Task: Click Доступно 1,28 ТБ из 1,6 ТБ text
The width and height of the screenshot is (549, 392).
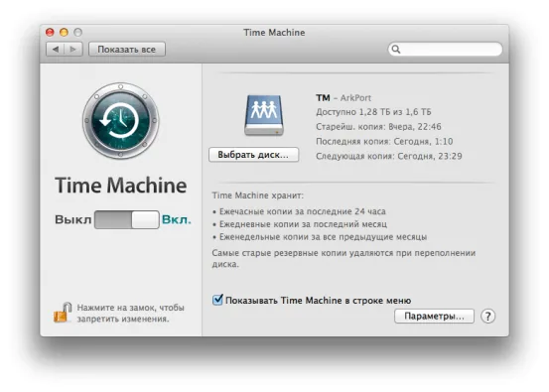Action: tap(373, 112)
